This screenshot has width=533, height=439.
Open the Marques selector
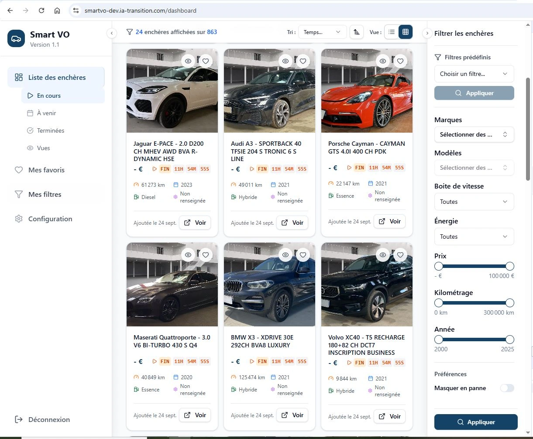pos(474,134)
